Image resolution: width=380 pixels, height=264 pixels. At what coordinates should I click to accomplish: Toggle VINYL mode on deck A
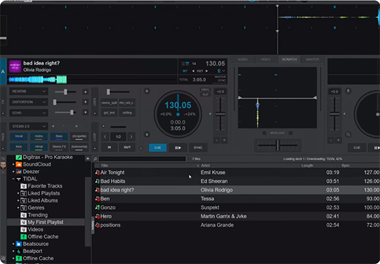click(205, 90)
